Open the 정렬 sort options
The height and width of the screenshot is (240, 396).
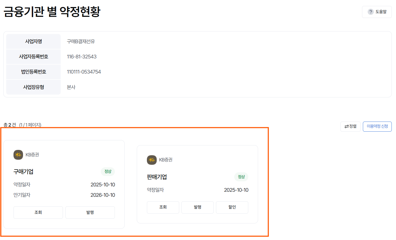coord(350,127)
